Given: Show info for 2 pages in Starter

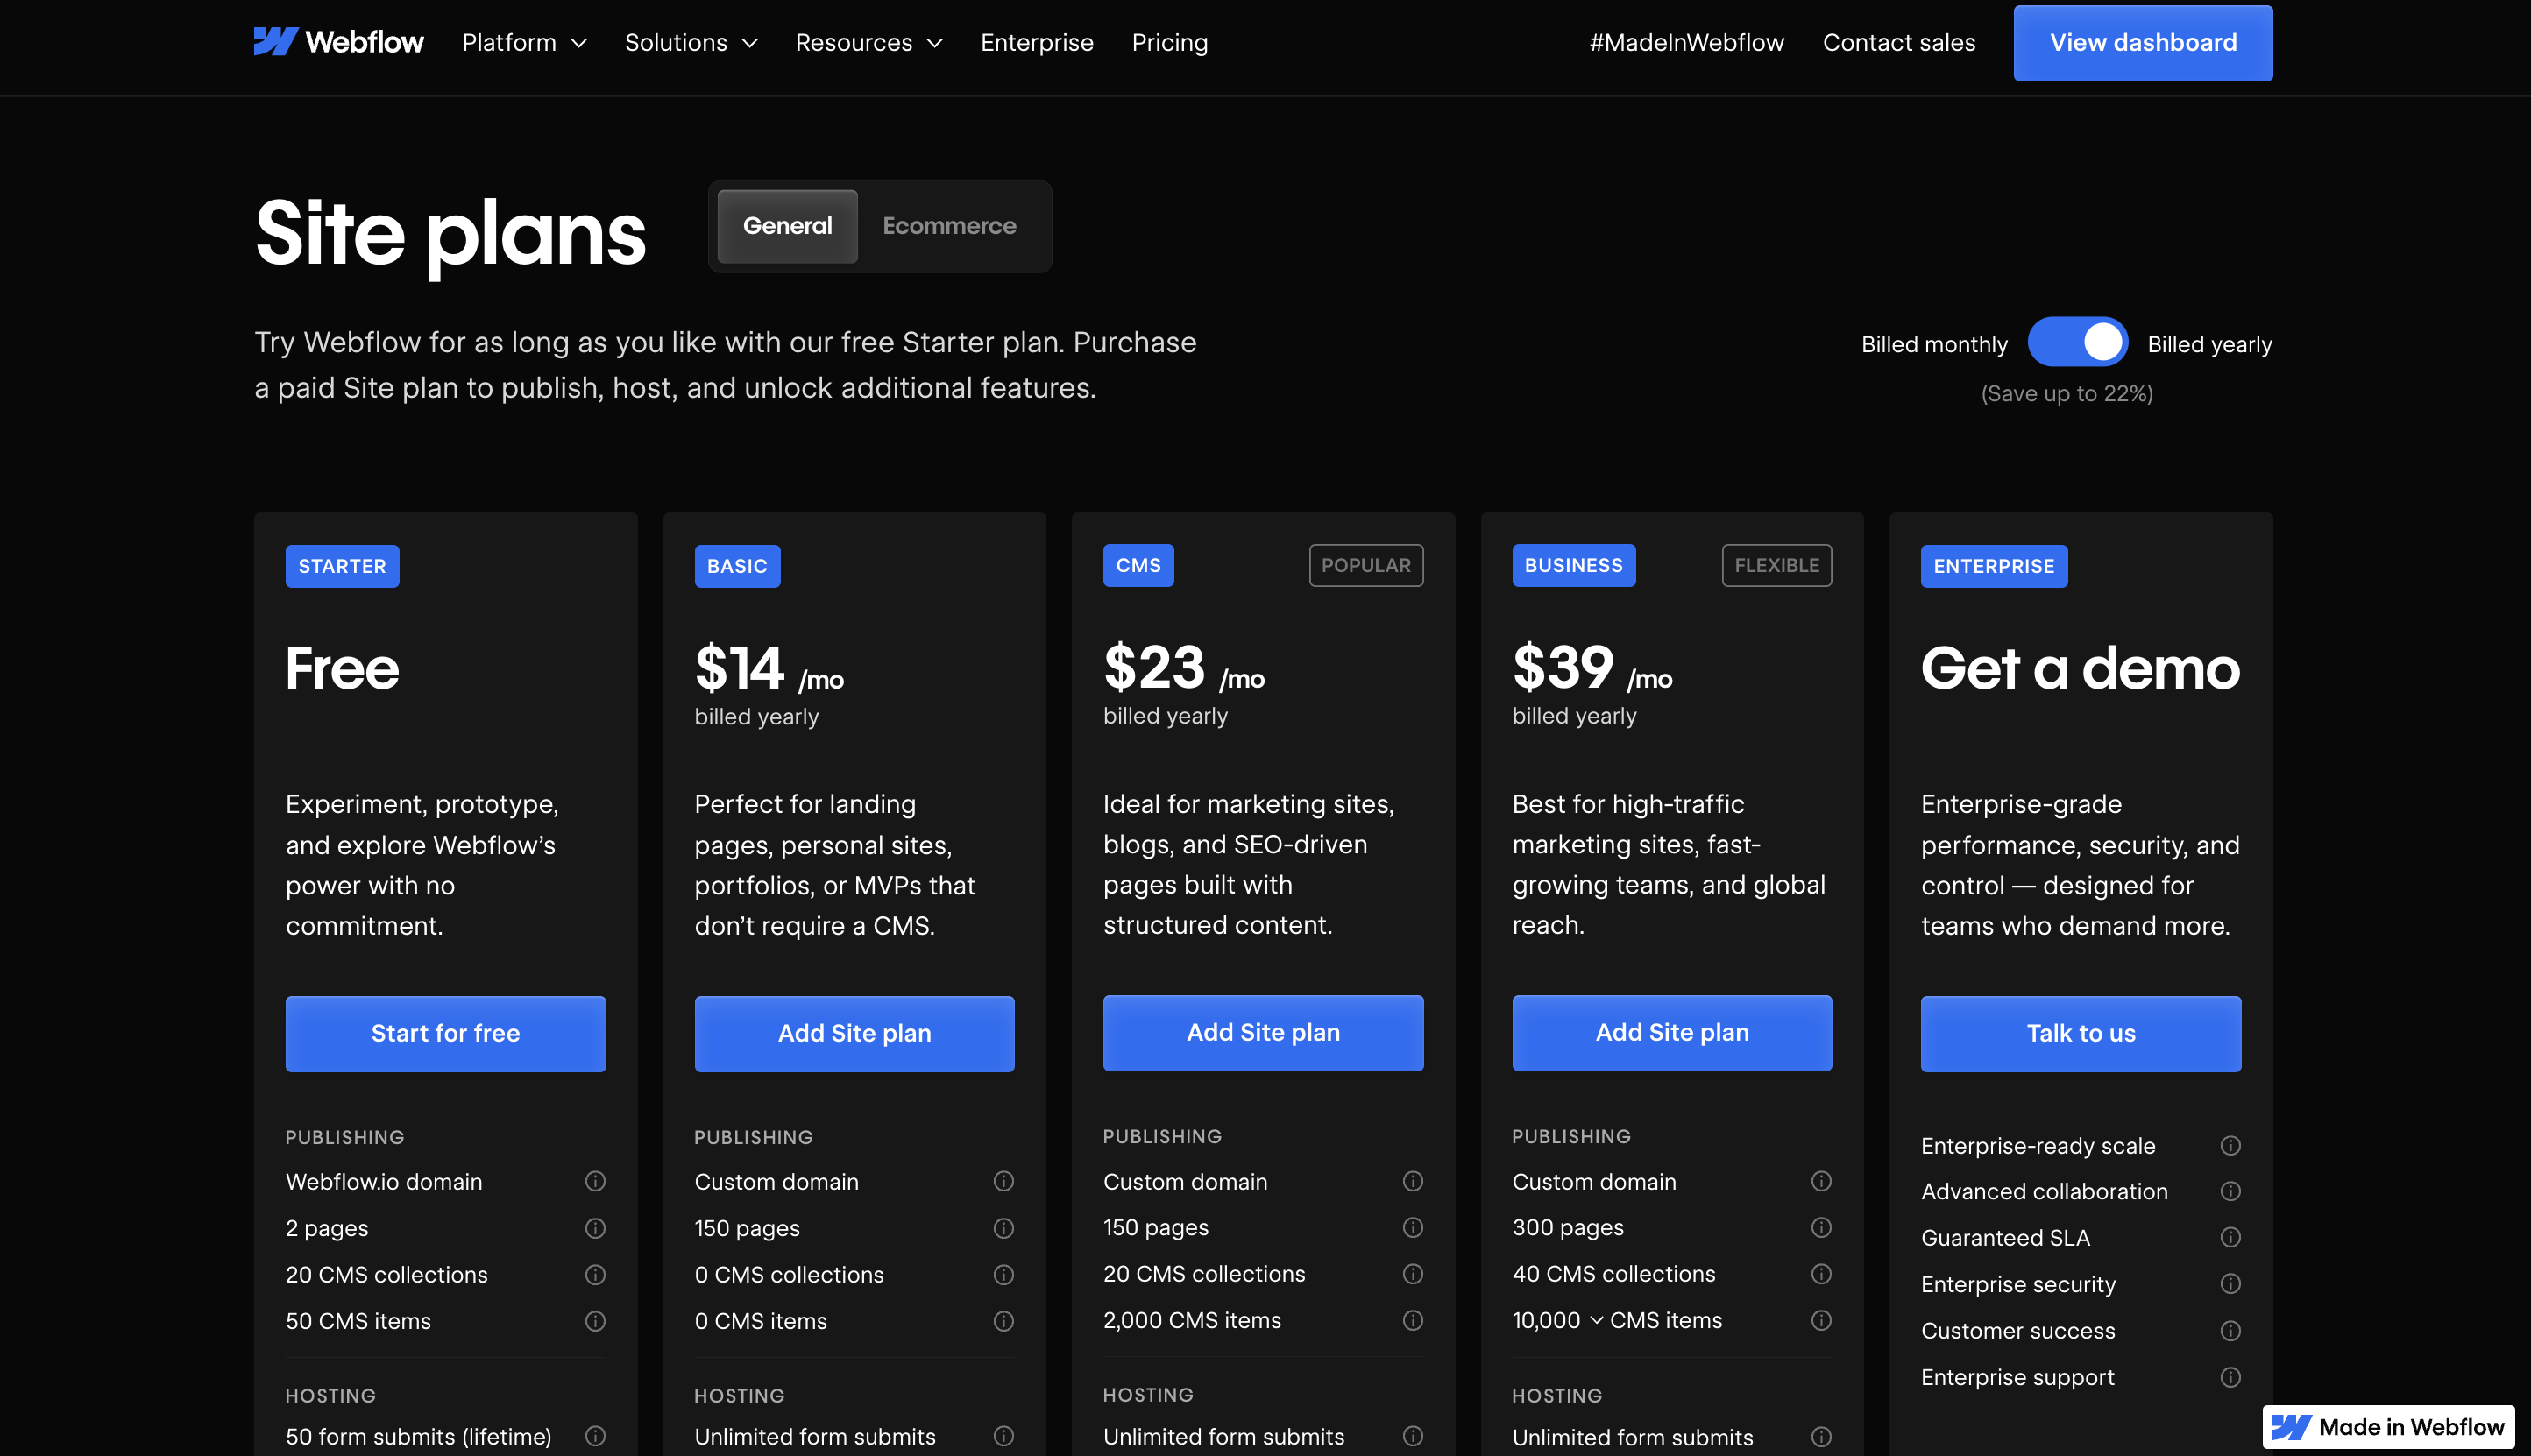Looking at the screenshot, I should pos(595,1228).
